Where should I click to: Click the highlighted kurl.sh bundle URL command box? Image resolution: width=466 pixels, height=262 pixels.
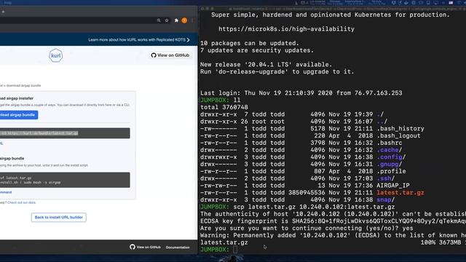65,133
